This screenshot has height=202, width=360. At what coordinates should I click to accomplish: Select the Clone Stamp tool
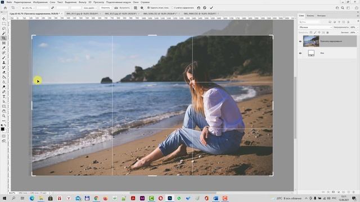click(x=4, y=62)
